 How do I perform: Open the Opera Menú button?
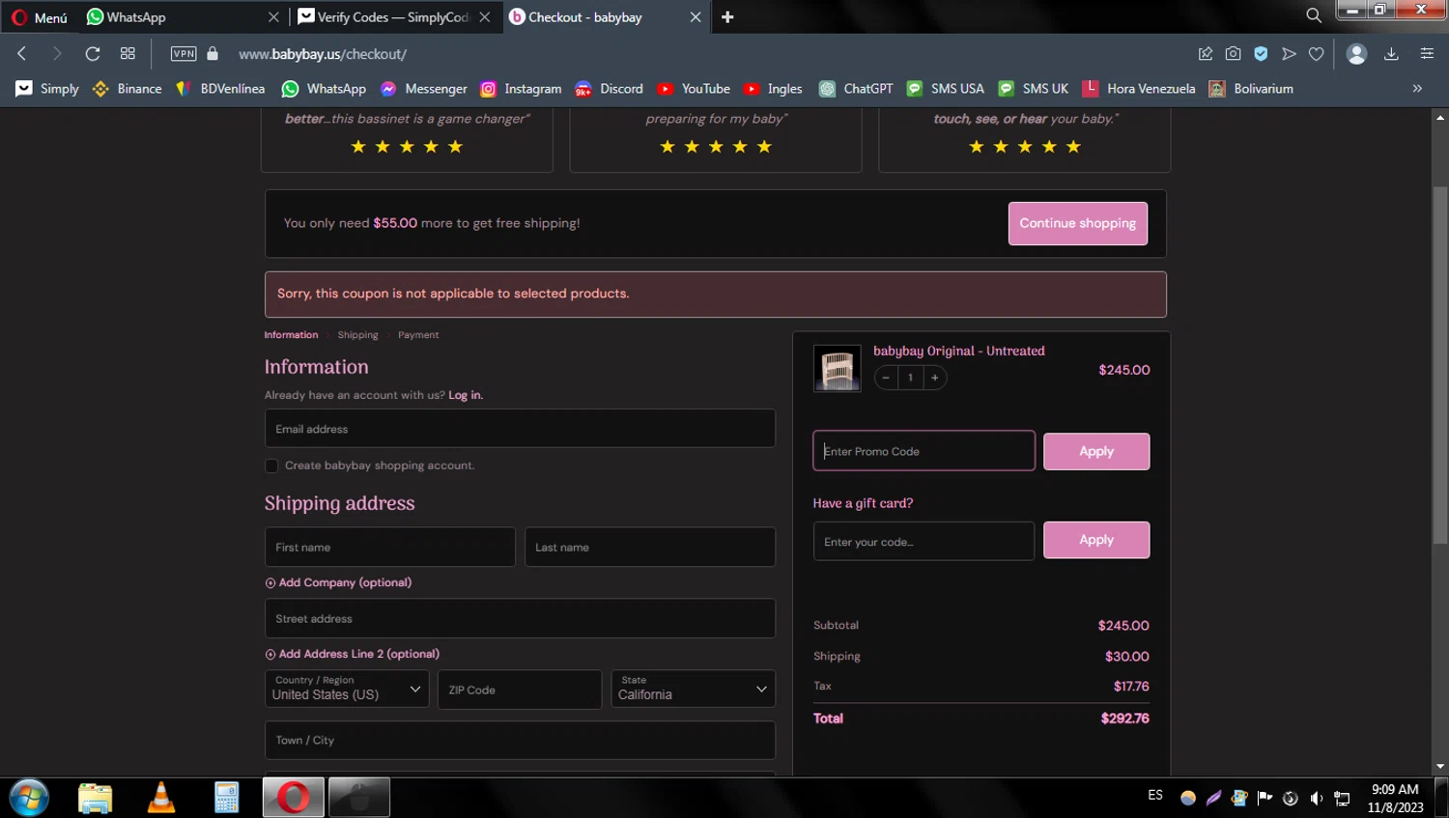tap(40, 17)
